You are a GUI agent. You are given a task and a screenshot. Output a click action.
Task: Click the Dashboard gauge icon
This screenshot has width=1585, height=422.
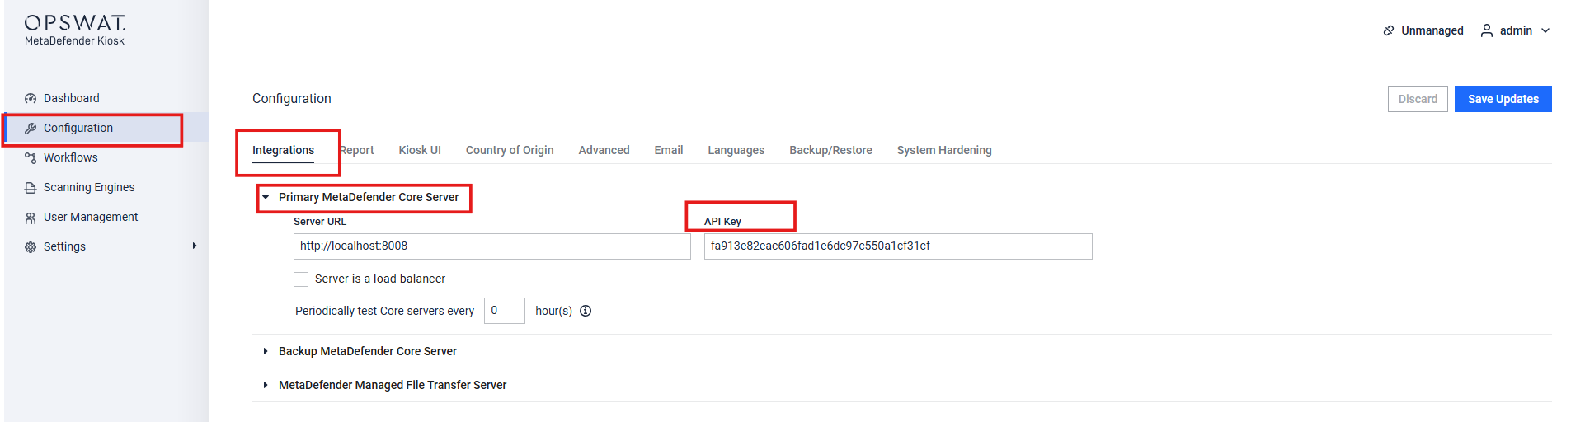(x=31, y=98)
